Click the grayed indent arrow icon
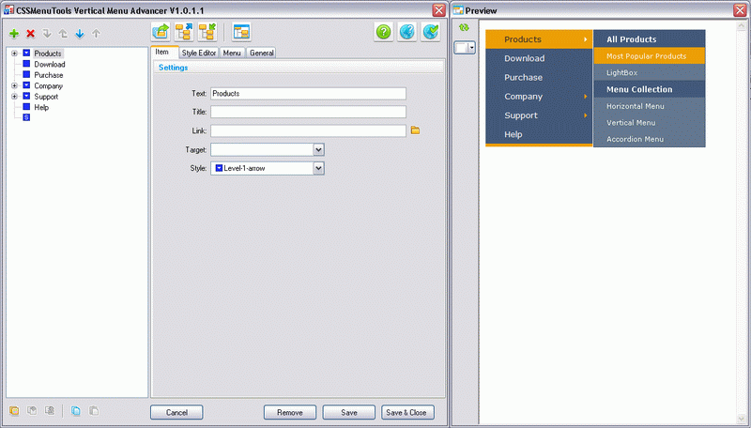Screen dimensions: 751x428 (x=47, y=34)
